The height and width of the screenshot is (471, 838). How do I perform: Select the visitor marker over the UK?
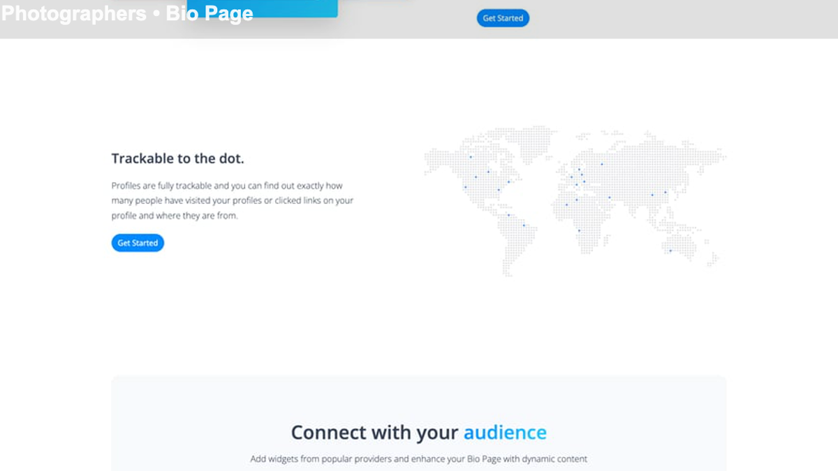coord(571,177)
